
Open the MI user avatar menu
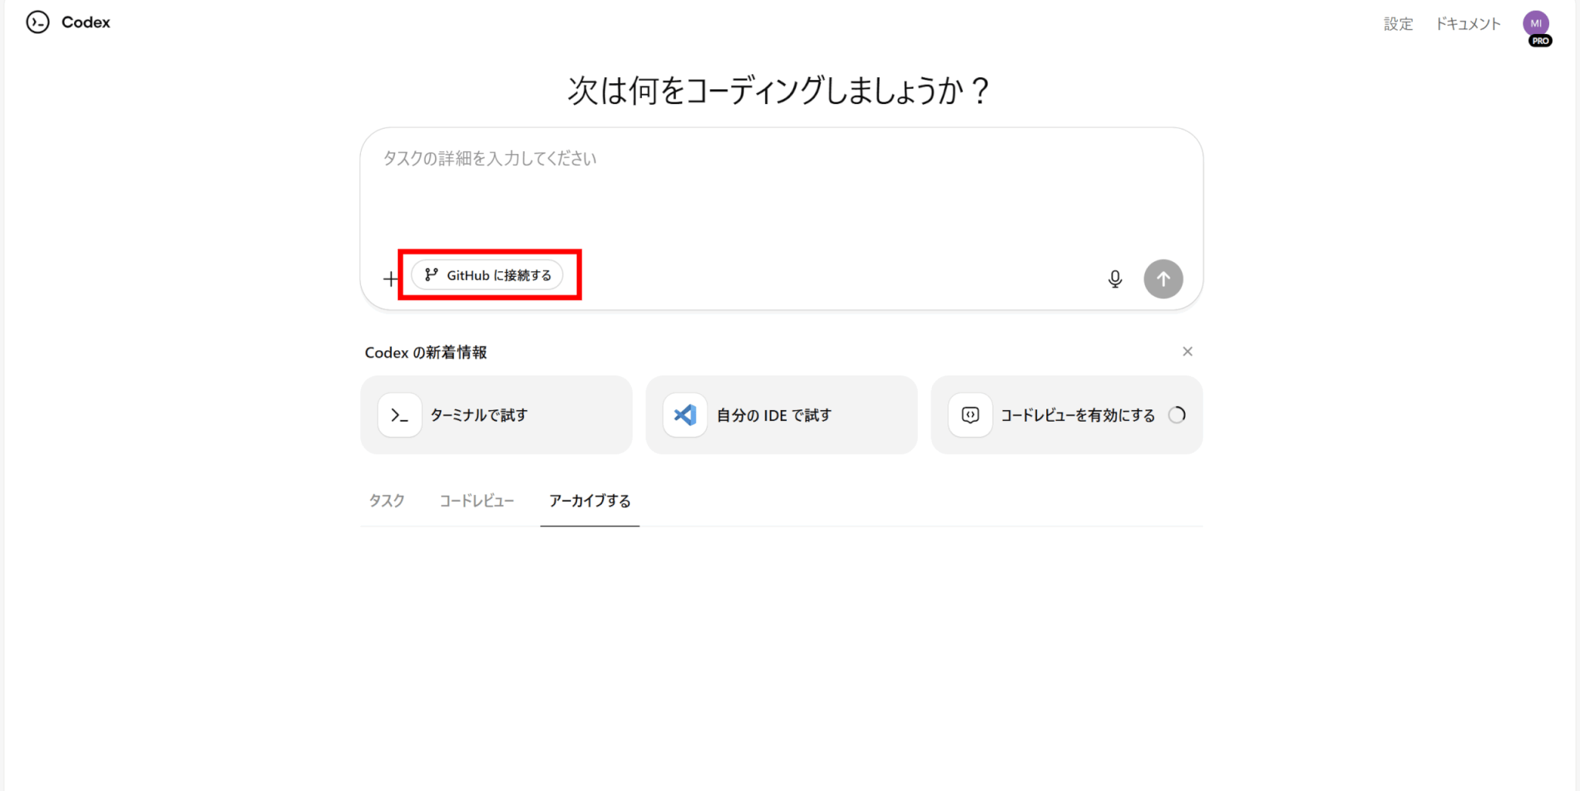1535,23
